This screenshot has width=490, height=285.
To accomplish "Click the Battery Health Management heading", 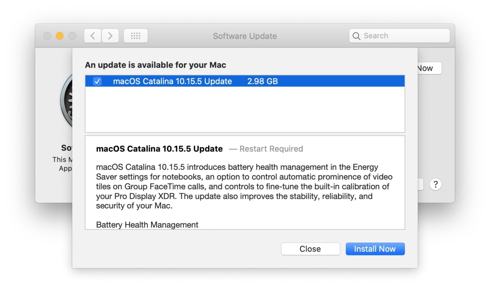I will (147, 225).
